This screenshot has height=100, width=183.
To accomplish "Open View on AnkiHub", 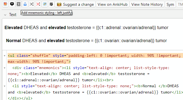I will coord(113,4).
